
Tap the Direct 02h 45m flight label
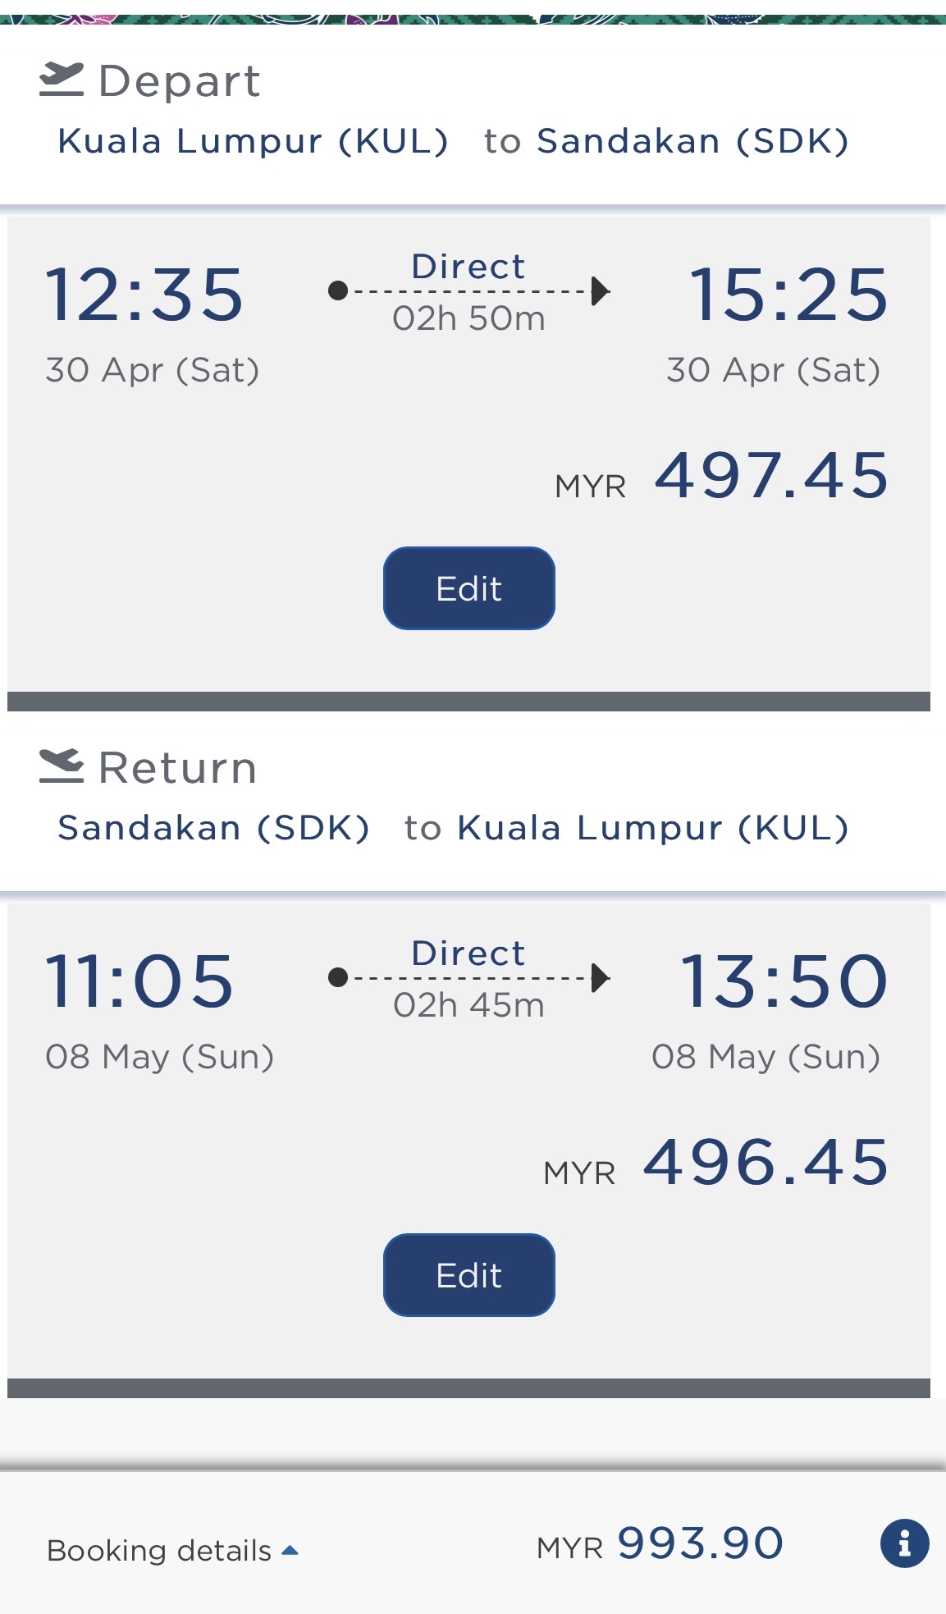tap(468, 979)
